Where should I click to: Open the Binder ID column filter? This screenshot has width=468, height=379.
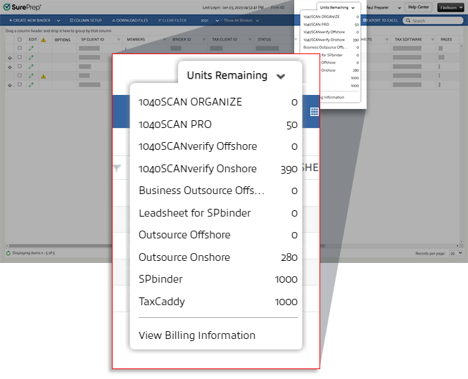tap(204, 39)
